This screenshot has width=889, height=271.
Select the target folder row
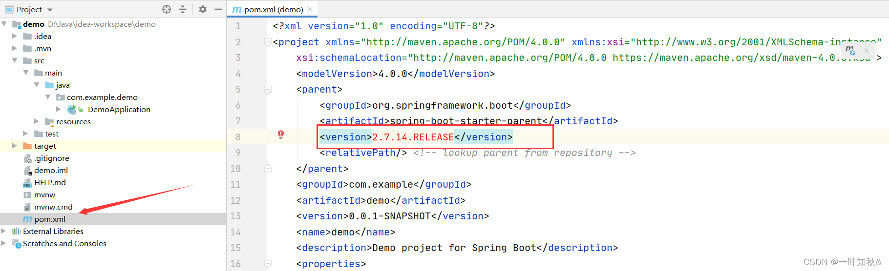[113, 146]
